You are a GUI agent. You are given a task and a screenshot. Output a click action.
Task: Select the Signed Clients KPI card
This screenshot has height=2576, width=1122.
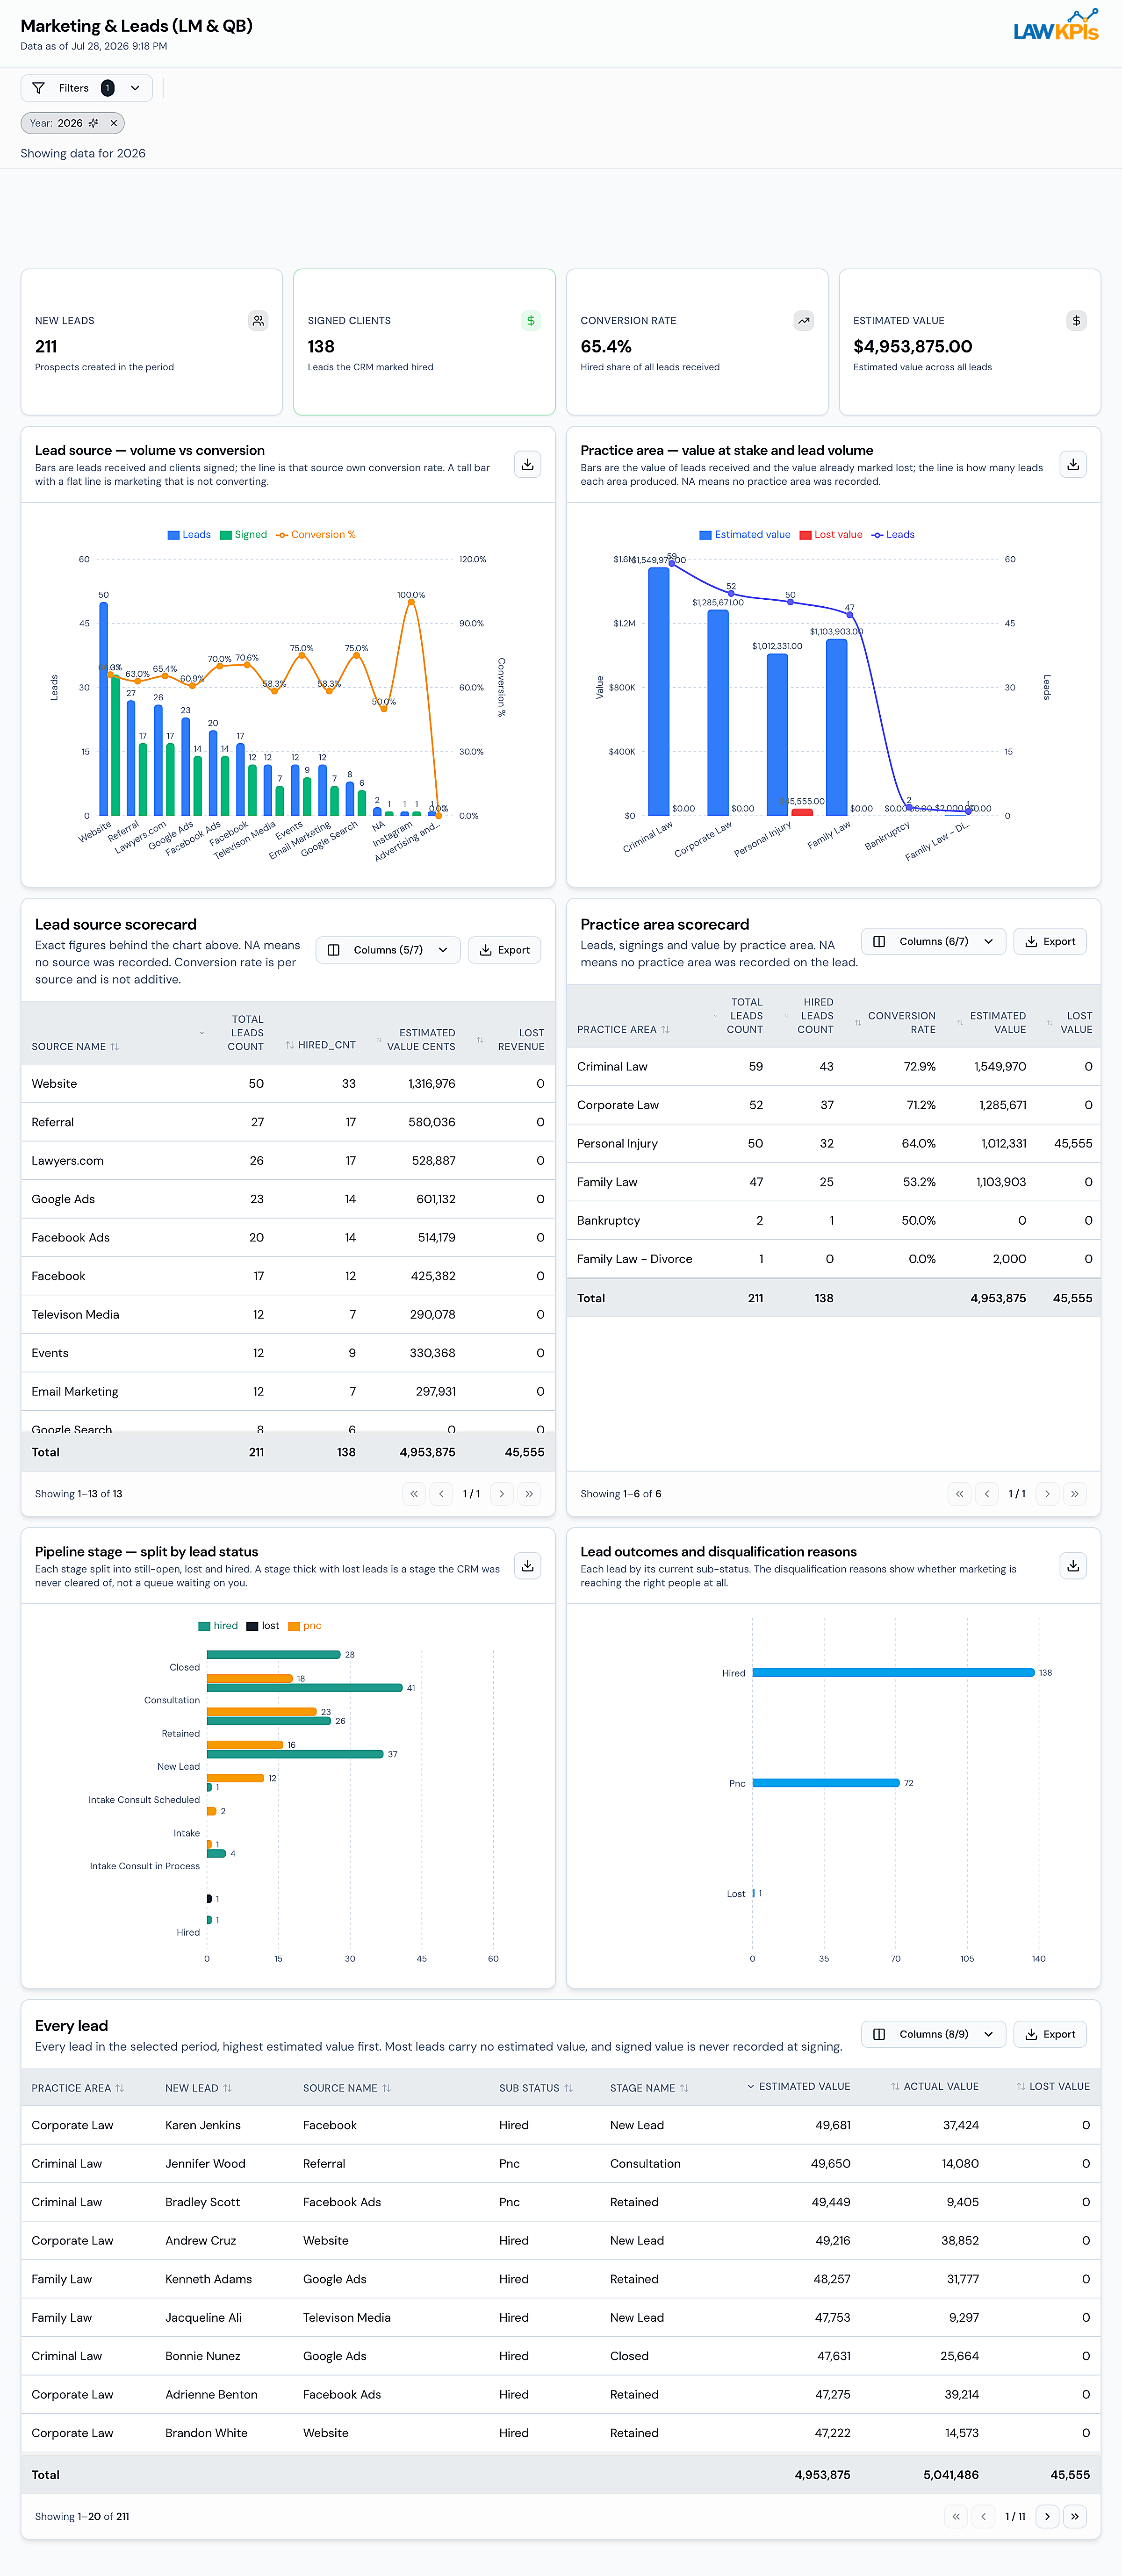click(424, 342)
